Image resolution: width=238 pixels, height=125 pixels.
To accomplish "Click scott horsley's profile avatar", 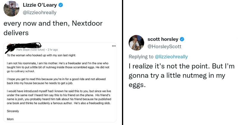I will (x=137, y=43).
